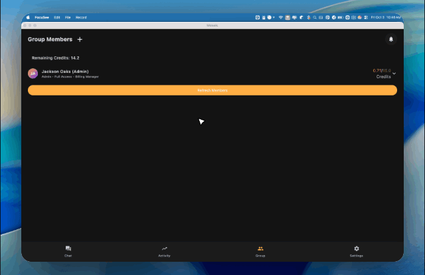Click the battery icon in menu bar
This screenshot has width=425, height=275.
coord(341,17)
